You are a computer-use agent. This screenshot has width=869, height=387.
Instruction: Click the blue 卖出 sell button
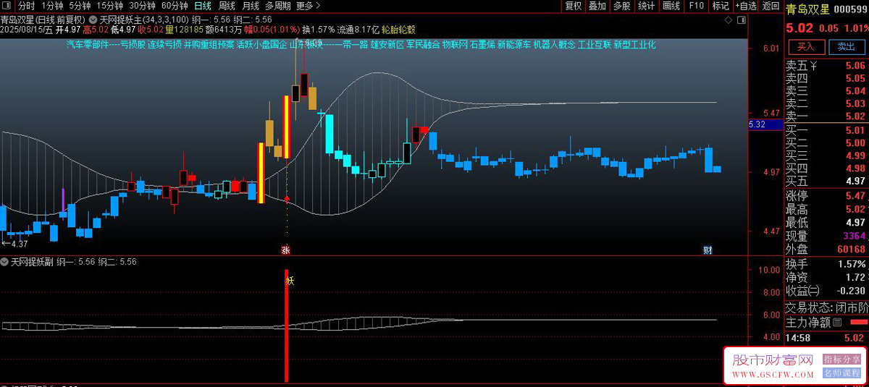click(x=846, y=46)
